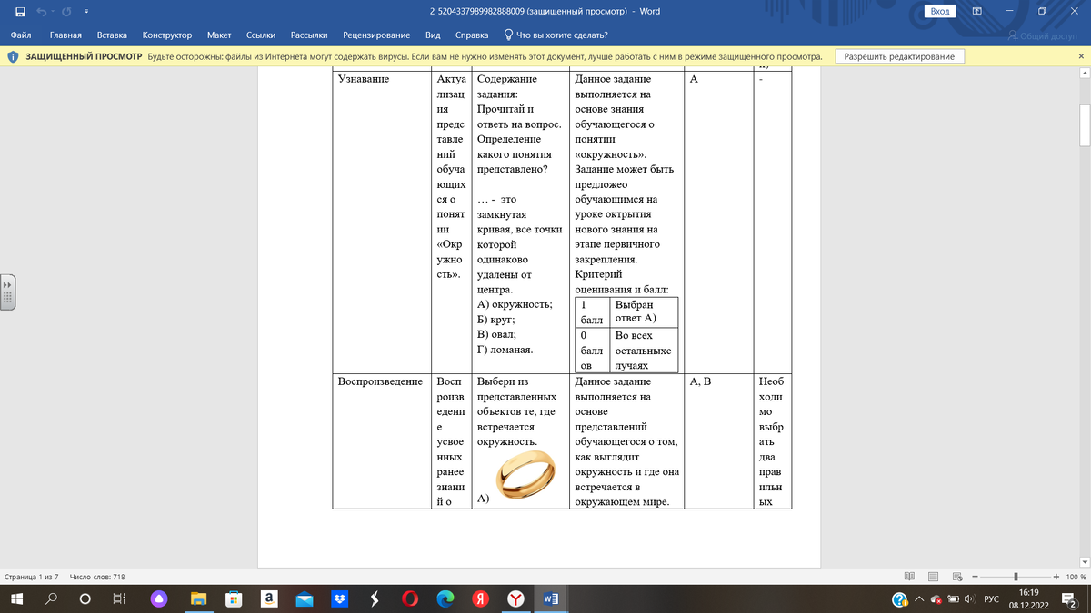Image resolution: width=1091 pixels, height=613 pixels.
Task: Click the volume speaker tray icon
Action: [x=970, y=599]
